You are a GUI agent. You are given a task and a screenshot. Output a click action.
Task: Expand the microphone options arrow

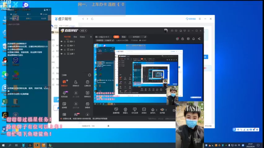(x=156, y=110)
